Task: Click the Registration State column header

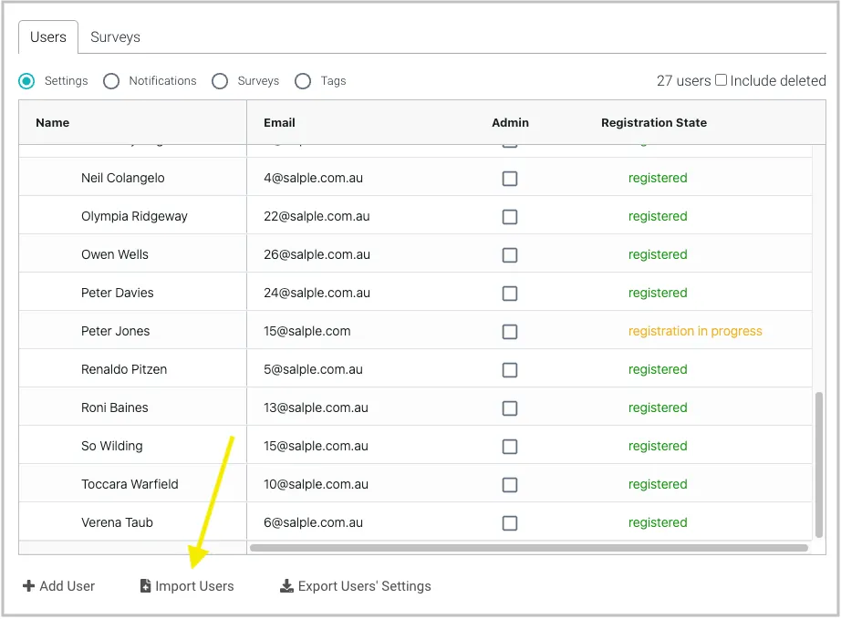Action: pos(654,123)
